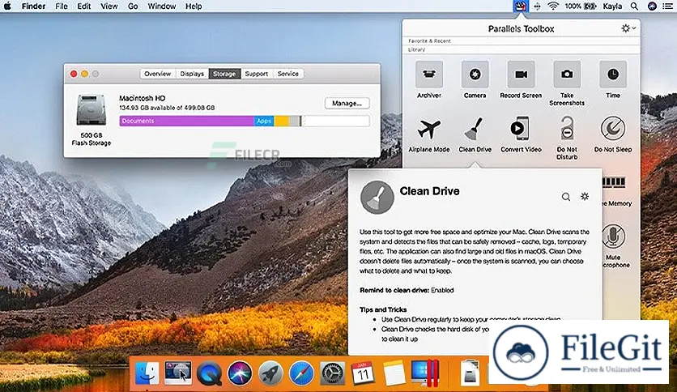This screenshot has width=677, height=392.
Task: Launch QuickTime Player from the Dock
Action: point(209,373)
